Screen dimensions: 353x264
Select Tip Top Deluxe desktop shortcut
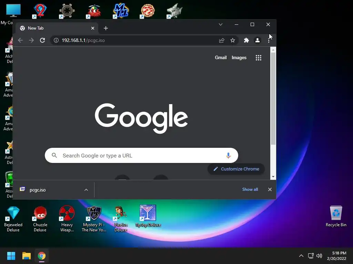148,216
